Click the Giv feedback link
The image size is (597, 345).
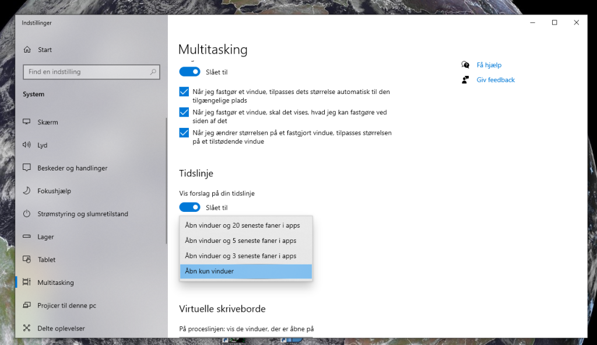coord(496,79)
